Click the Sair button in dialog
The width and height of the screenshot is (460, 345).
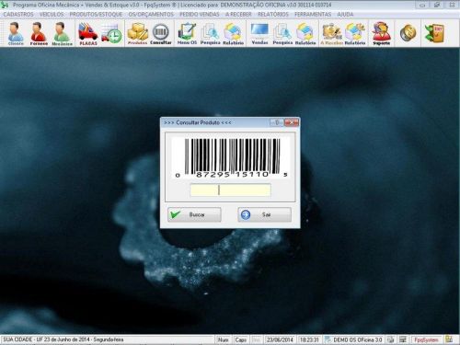264,214
